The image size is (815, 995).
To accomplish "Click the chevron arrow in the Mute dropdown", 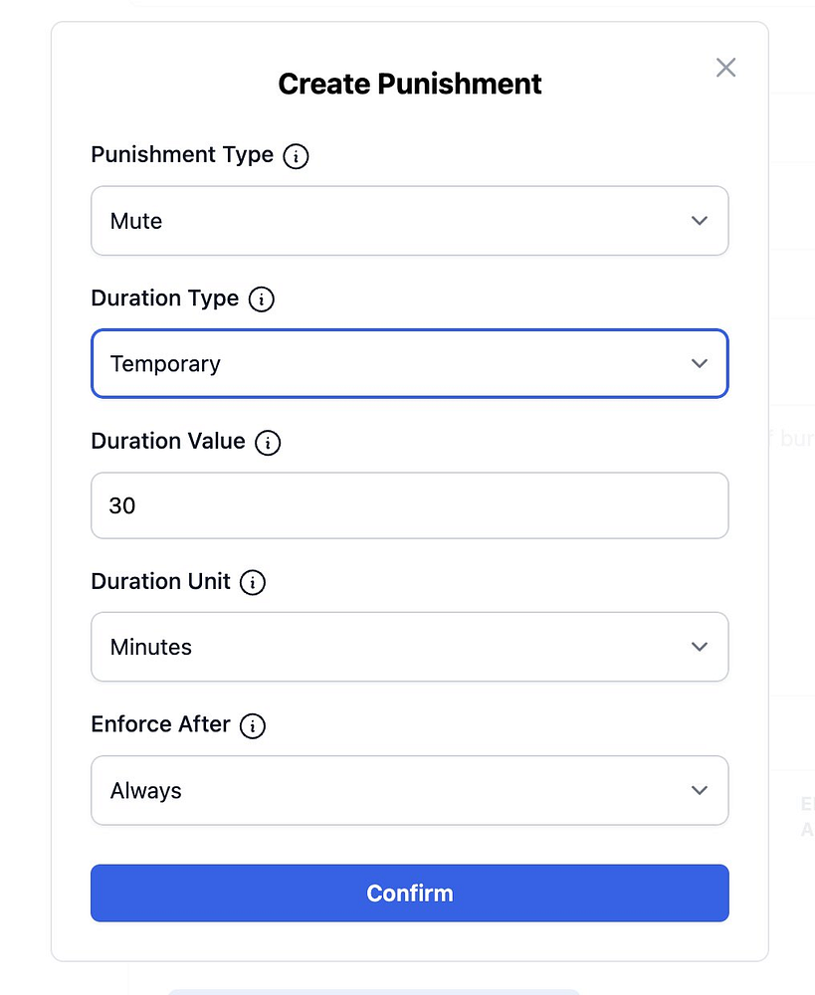I will tap(700, 221).
